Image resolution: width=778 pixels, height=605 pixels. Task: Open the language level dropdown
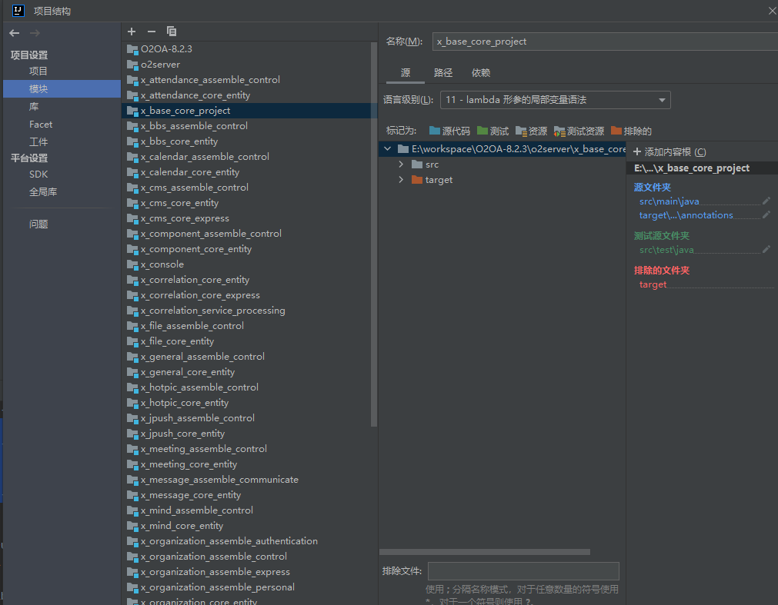[555, 100]
